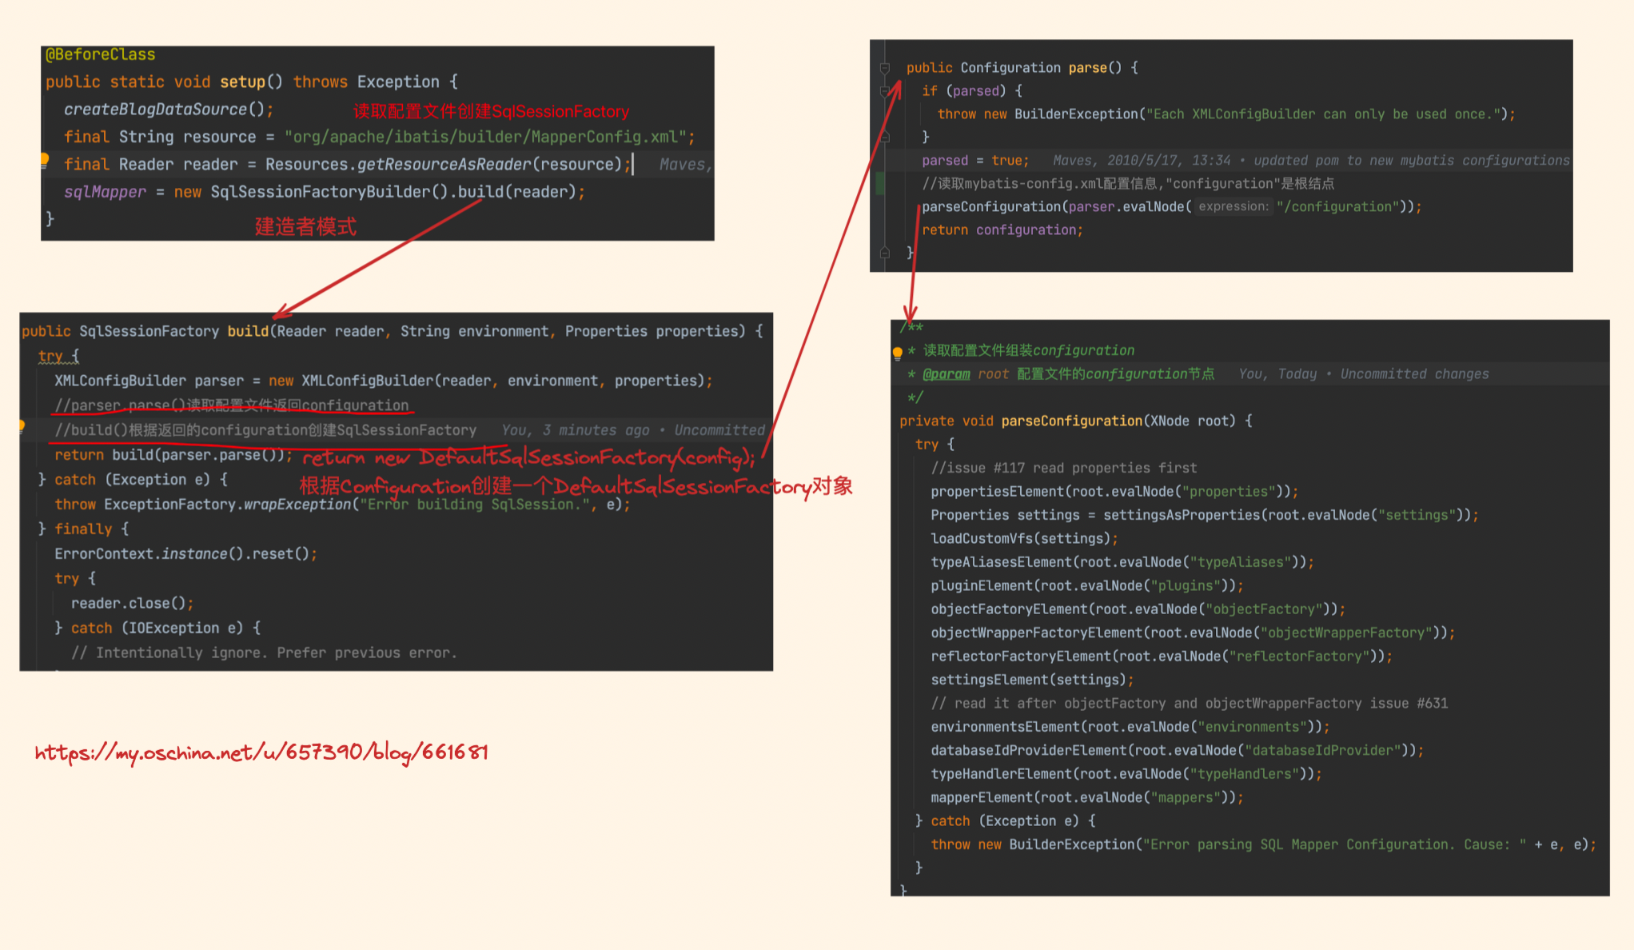Open the my.oschina.net blog URL
Image resolution: width=1634 pixels, height=950 pixels.
[261, 752]
